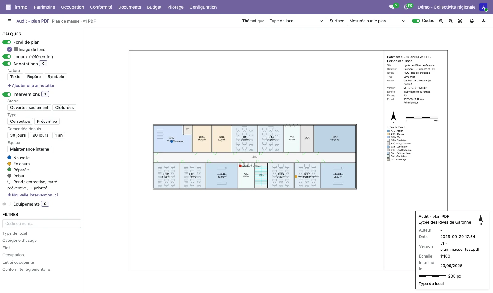Toggle the sidebar hamburger icon
The width and height of the screenshot is (493, 293).
click(x=9, y=21)
